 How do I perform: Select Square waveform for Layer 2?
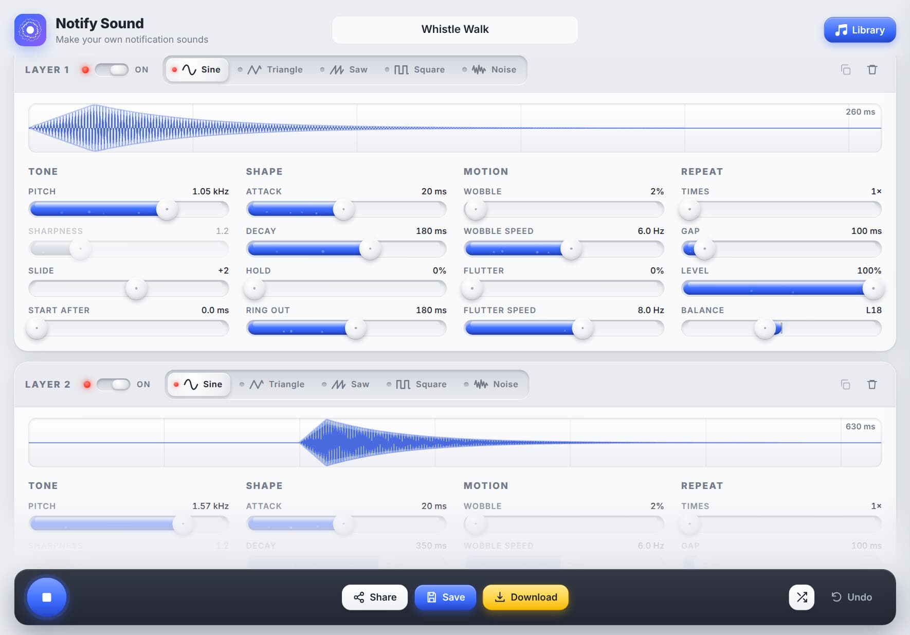[x=417, y=384]
